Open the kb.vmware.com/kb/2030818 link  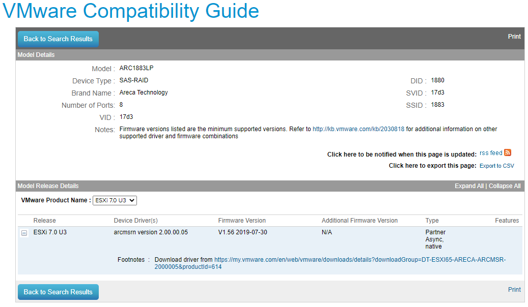tap(358, 129)
